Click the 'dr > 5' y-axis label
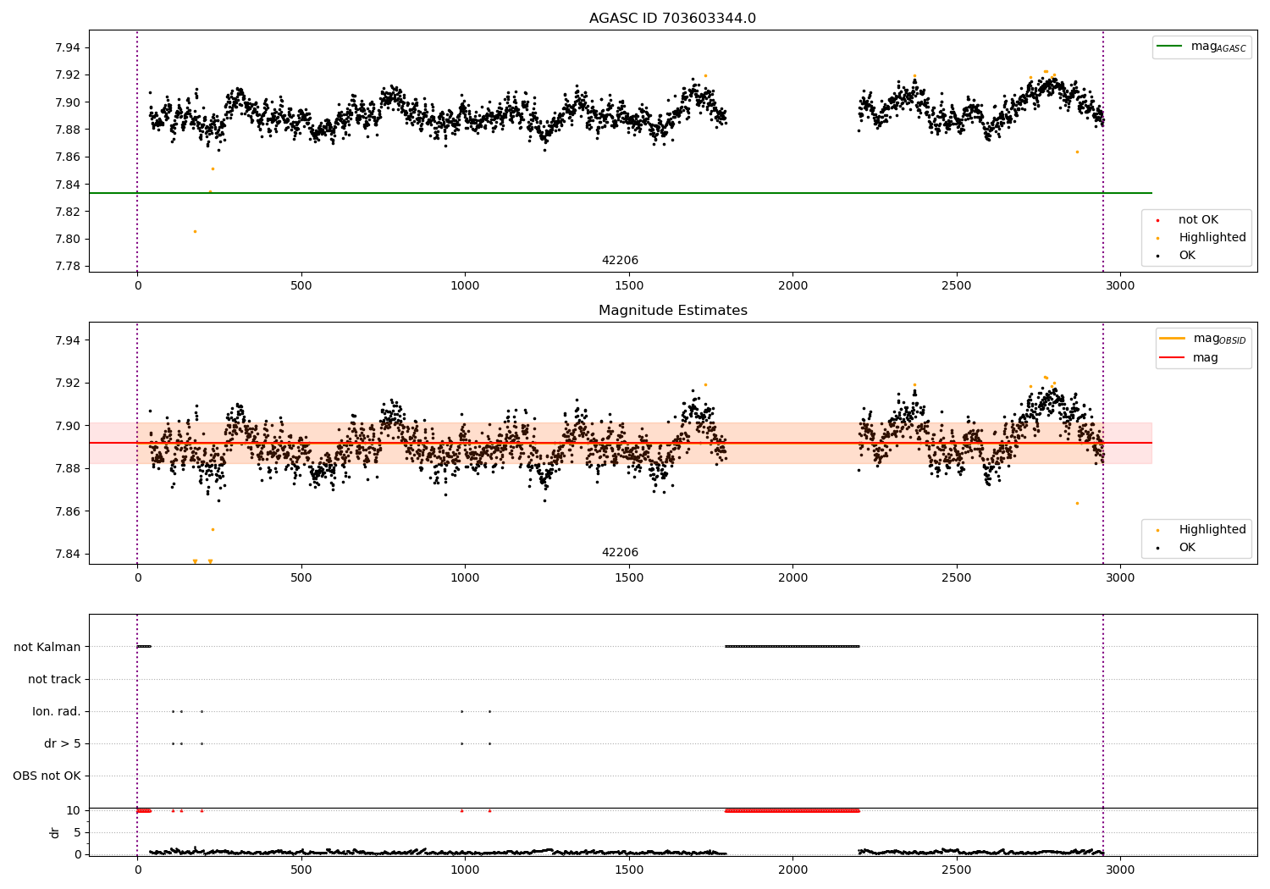1270x889 pixels. 63,743
